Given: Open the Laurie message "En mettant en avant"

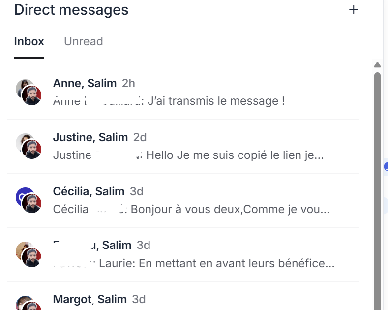Looking at the screenshot, I should 216,263.
